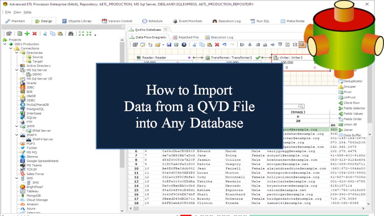Click the Redo arrow in diagram toolbar
The height and width of the screenshot is (216, 384).
coord(232,45)
